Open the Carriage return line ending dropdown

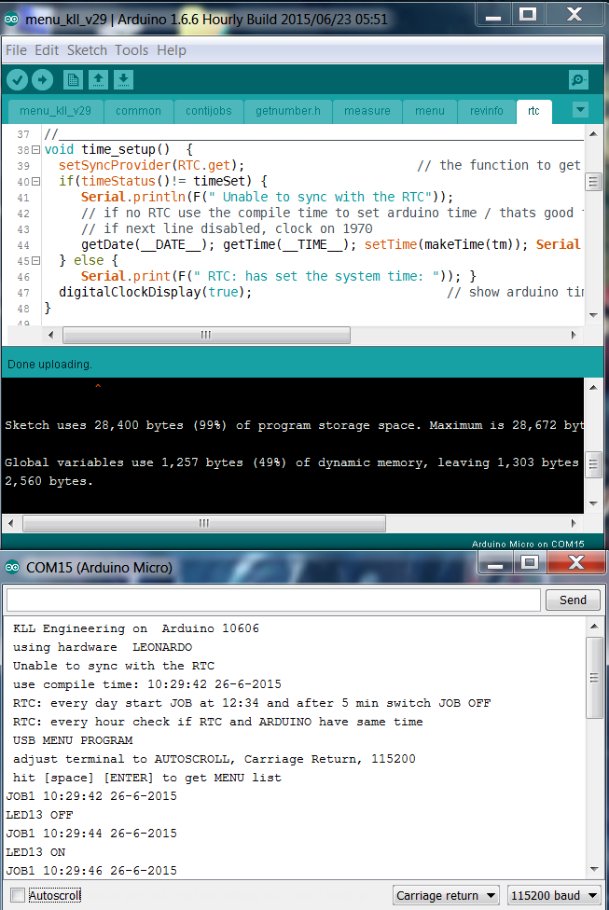(446, 895)
